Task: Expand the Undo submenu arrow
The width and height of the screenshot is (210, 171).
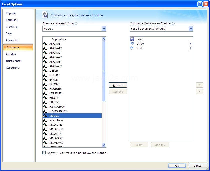Action: 191,44
